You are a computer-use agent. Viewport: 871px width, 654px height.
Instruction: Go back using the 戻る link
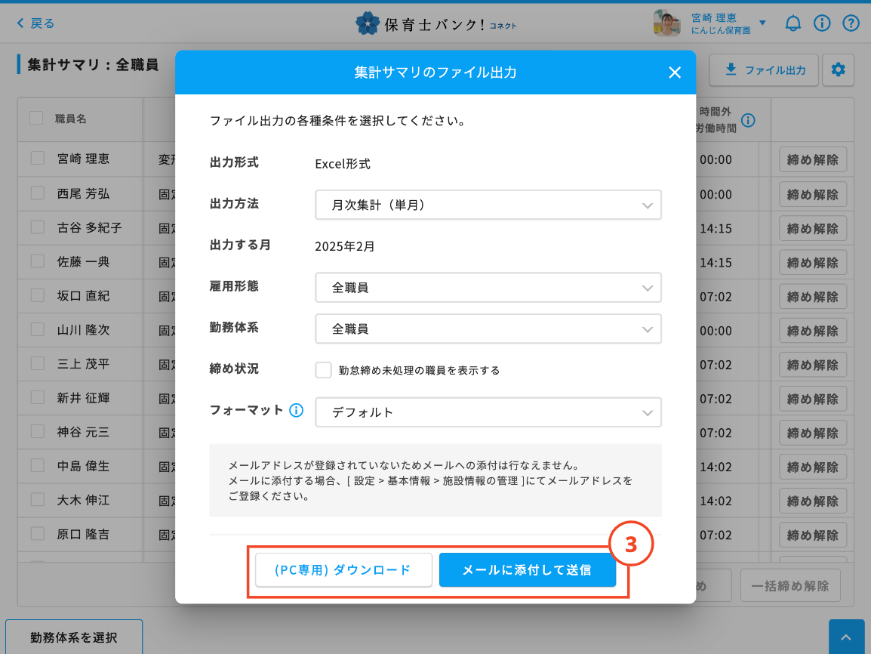(x=36, y=23)
